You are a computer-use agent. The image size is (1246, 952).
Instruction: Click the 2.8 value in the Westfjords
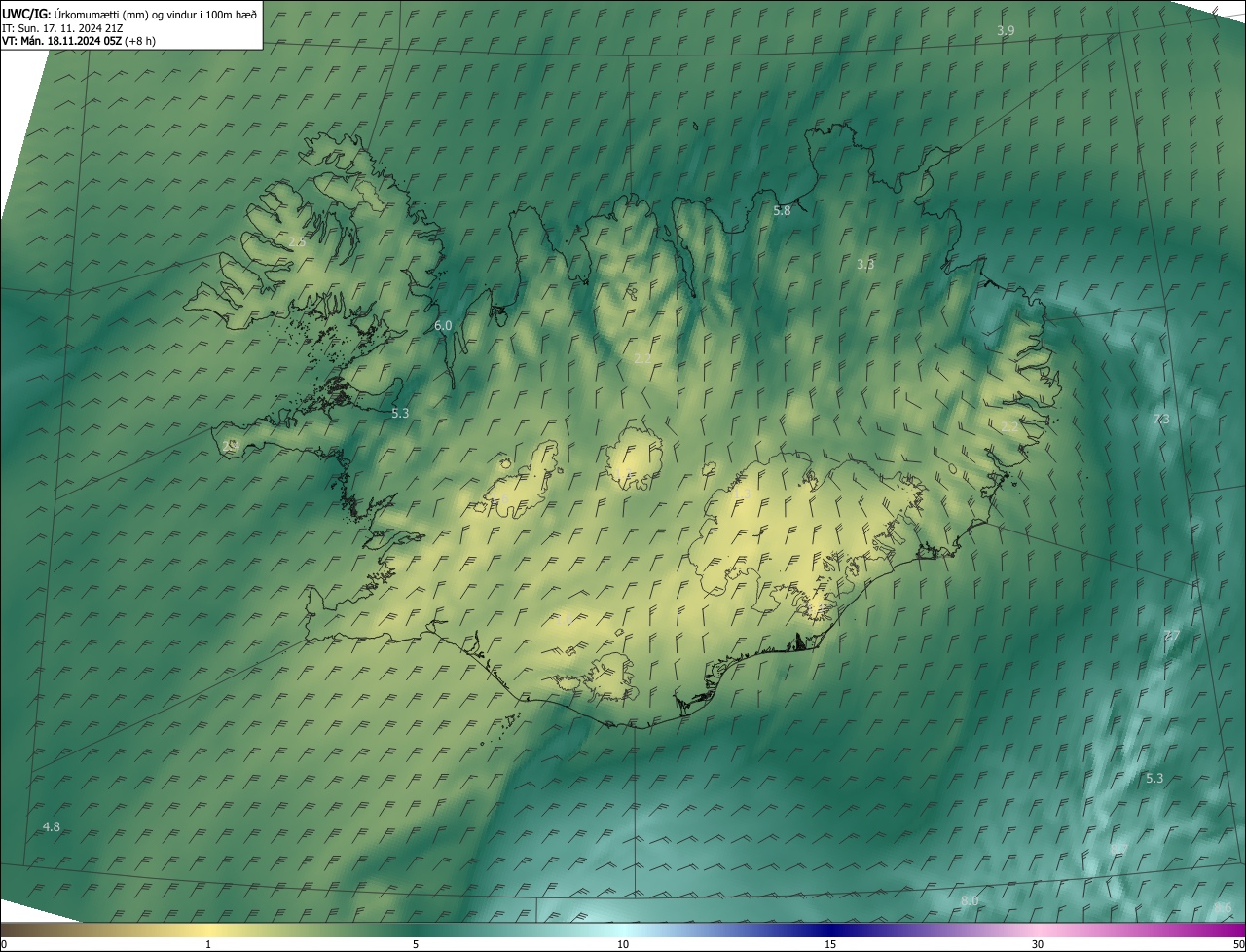pos(297,242)
